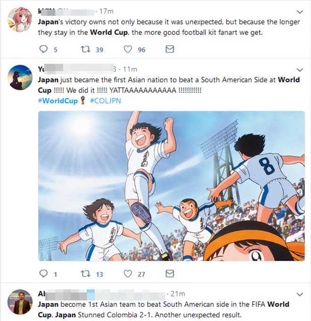Open options chevron for the 11m tweet

point(300,70)
